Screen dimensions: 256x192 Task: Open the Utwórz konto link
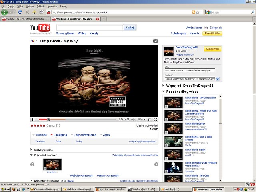194,28
